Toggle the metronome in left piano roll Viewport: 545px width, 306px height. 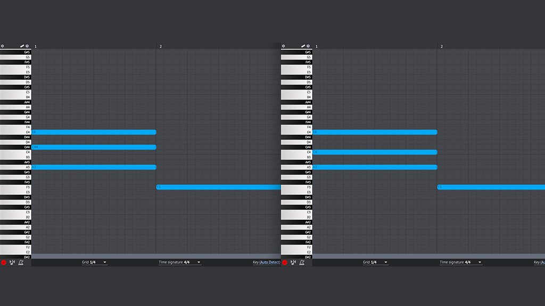[21, 262]
